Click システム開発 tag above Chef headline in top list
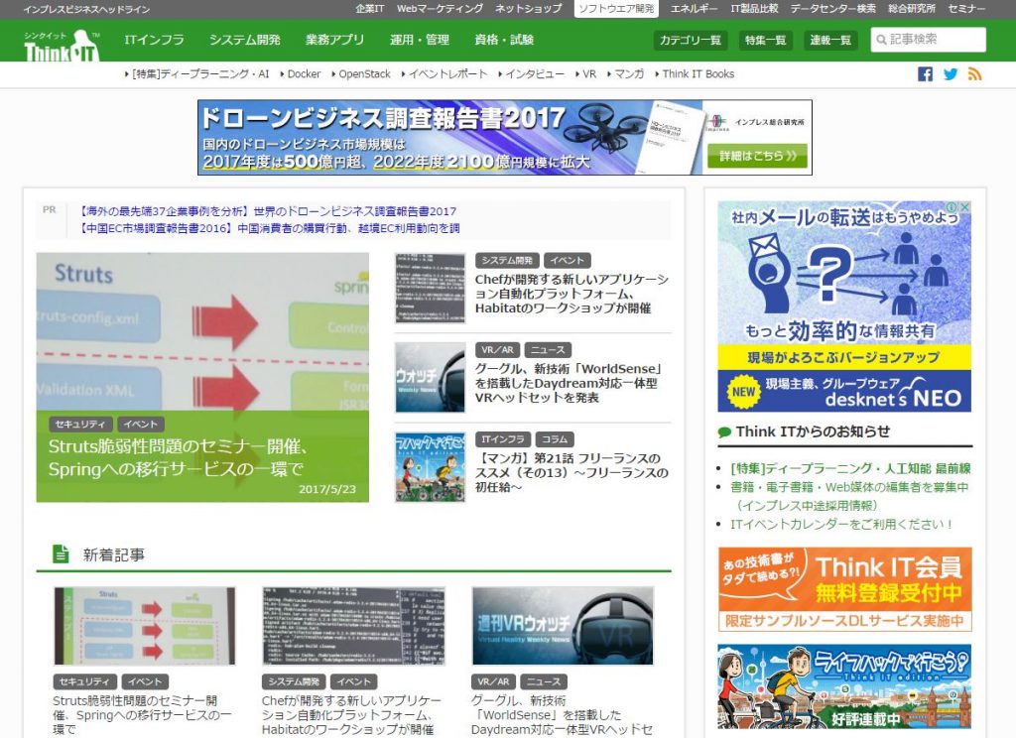Screen dimensions: 1016x738 click(507, 261)
